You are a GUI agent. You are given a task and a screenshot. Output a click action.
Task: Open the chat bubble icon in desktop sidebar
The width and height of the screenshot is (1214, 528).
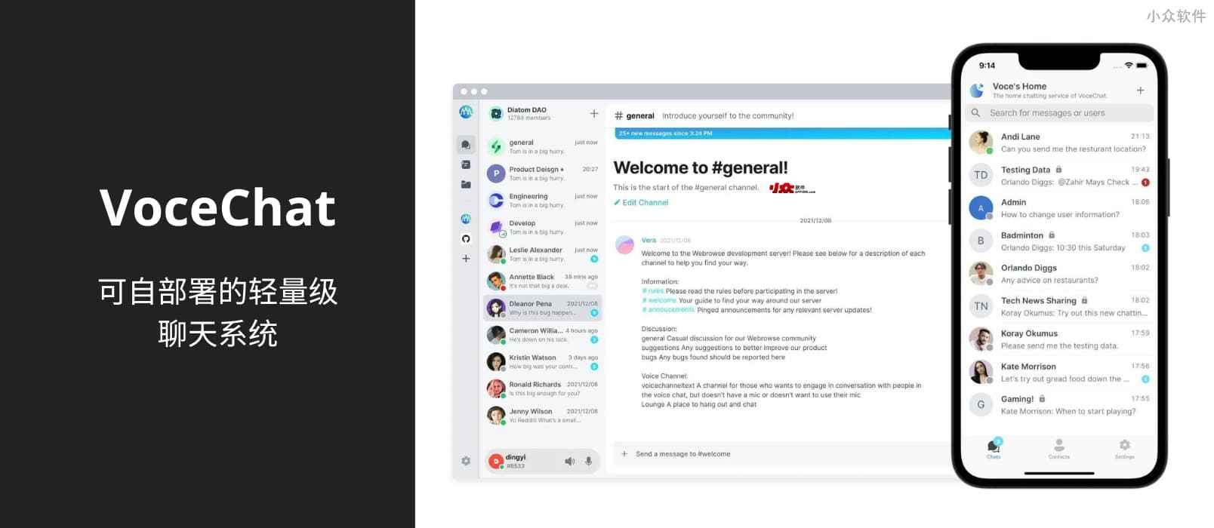(x=466, y=144)
